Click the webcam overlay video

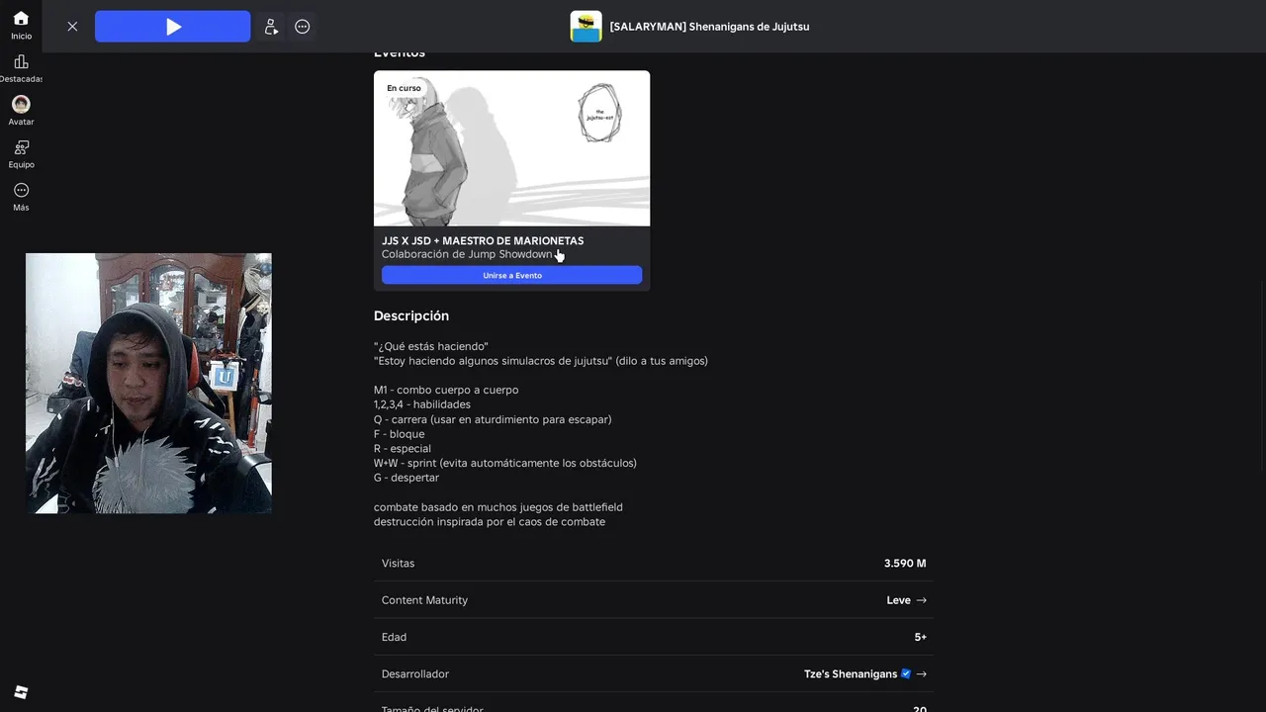(x=148, y=384)
